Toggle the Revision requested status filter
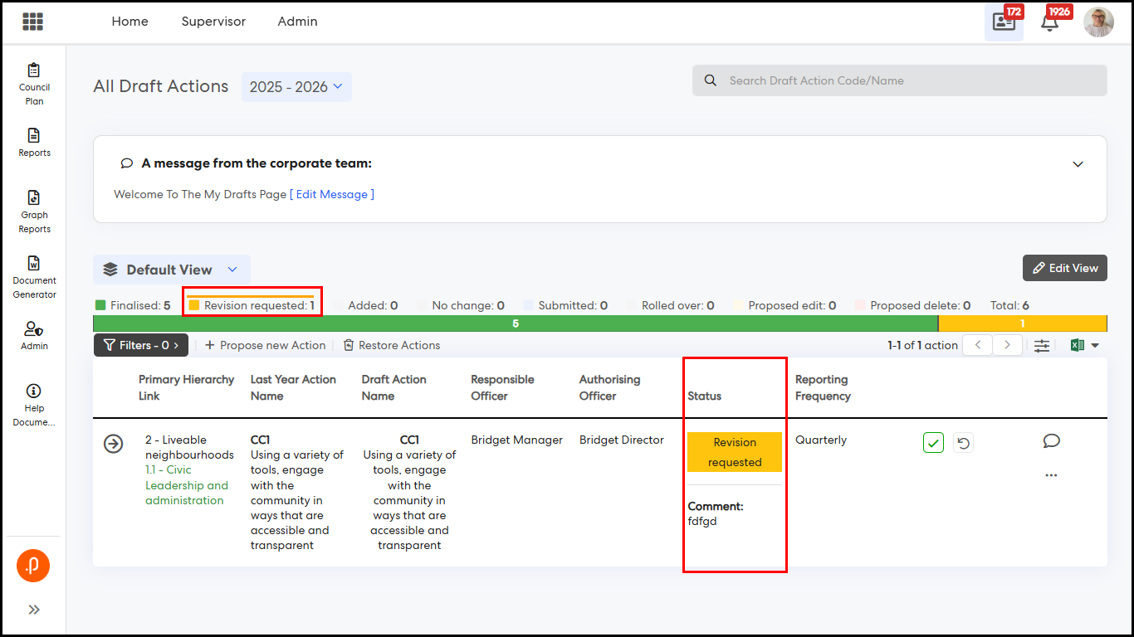This screenshot has height=637, width=1134. click(x=252, y=305)
